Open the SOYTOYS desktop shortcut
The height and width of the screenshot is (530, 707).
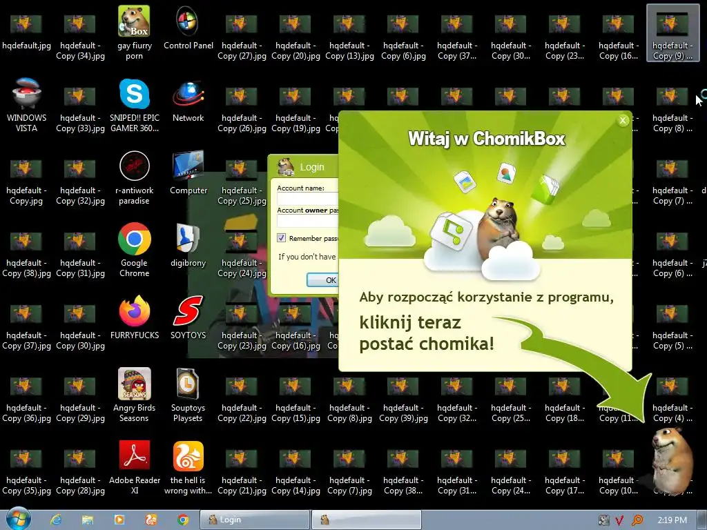click(x=188, y=317)
